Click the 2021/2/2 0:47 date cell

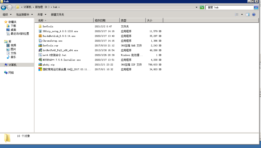click(103, 26)
